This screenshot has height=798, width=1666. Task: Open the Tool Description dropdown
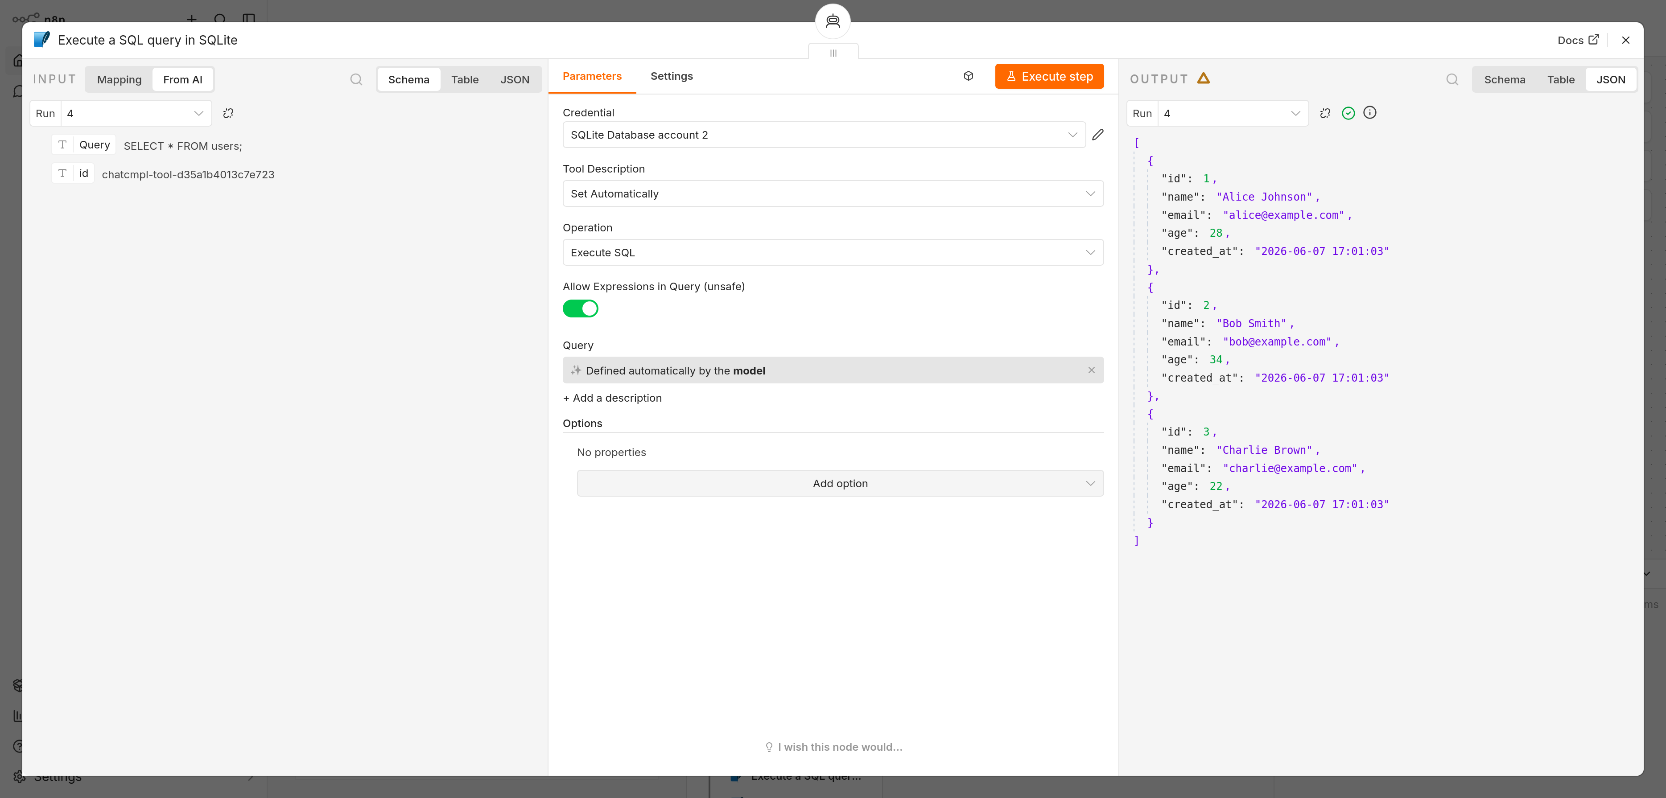tap(833, 193)
